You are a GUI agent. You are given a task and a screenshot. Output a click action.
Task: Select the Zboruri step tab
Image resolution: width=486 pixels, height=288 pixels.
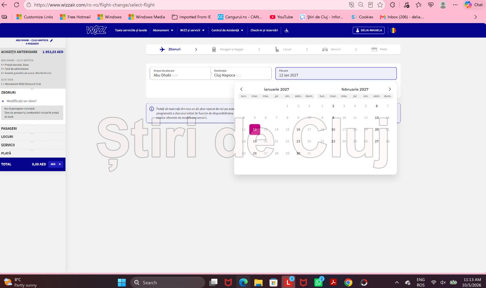170,49
